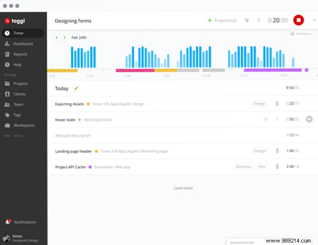The height and width of the screenshot is (245, 318).
Task: Add project/task to the Hover state entry
Action: click(95, 120)
